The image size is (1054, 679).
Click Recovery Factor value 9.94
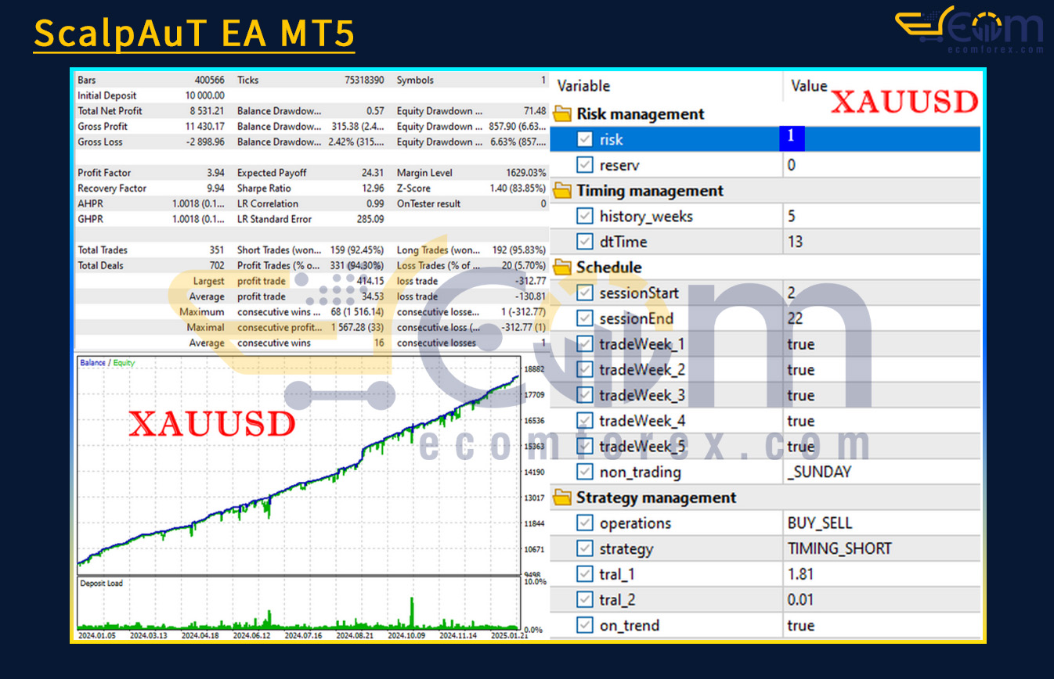[215, 189]
